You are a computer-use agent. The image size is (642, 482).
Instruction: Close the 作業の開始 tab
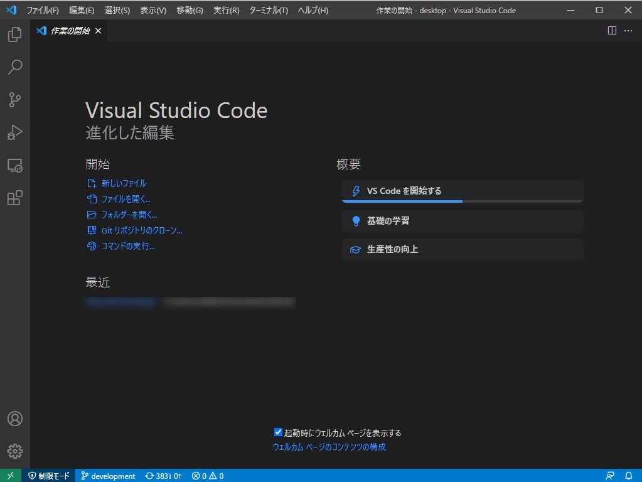point(99,31)
